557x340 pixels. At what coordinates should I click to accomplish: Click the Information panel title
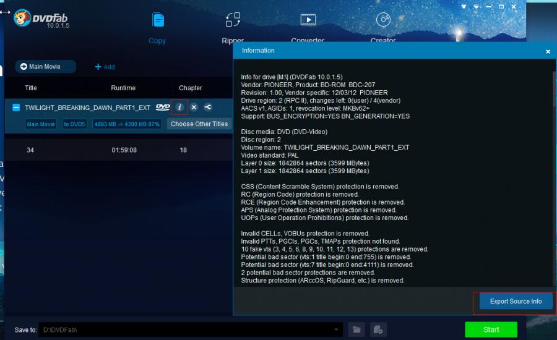(x=258, y=51)
